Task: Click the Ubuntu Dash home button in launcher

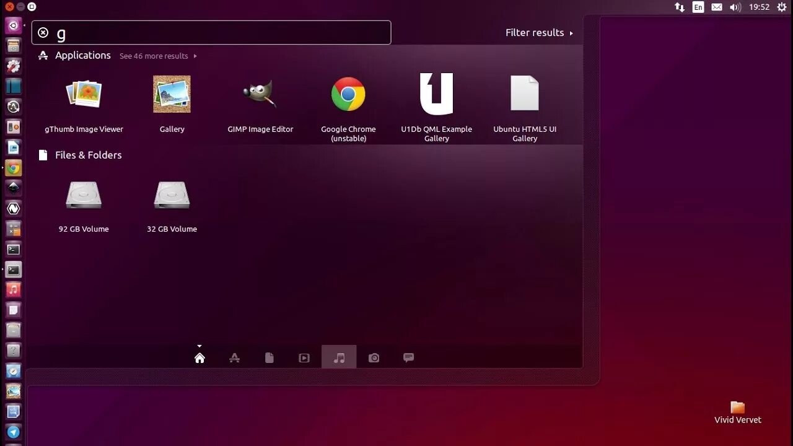Action: coord(13,25)
